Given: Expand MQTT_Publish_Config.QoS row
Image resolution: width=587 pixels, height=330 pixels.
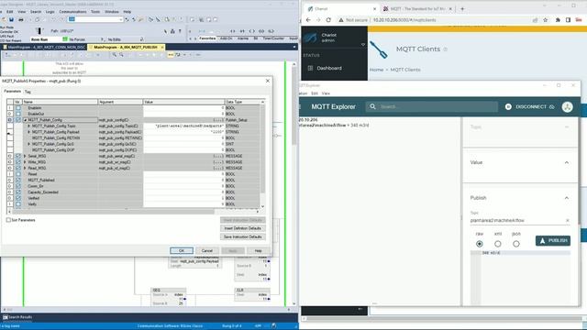Looking at the screenshot, I should pyautogui.click(x=28, y=144).
